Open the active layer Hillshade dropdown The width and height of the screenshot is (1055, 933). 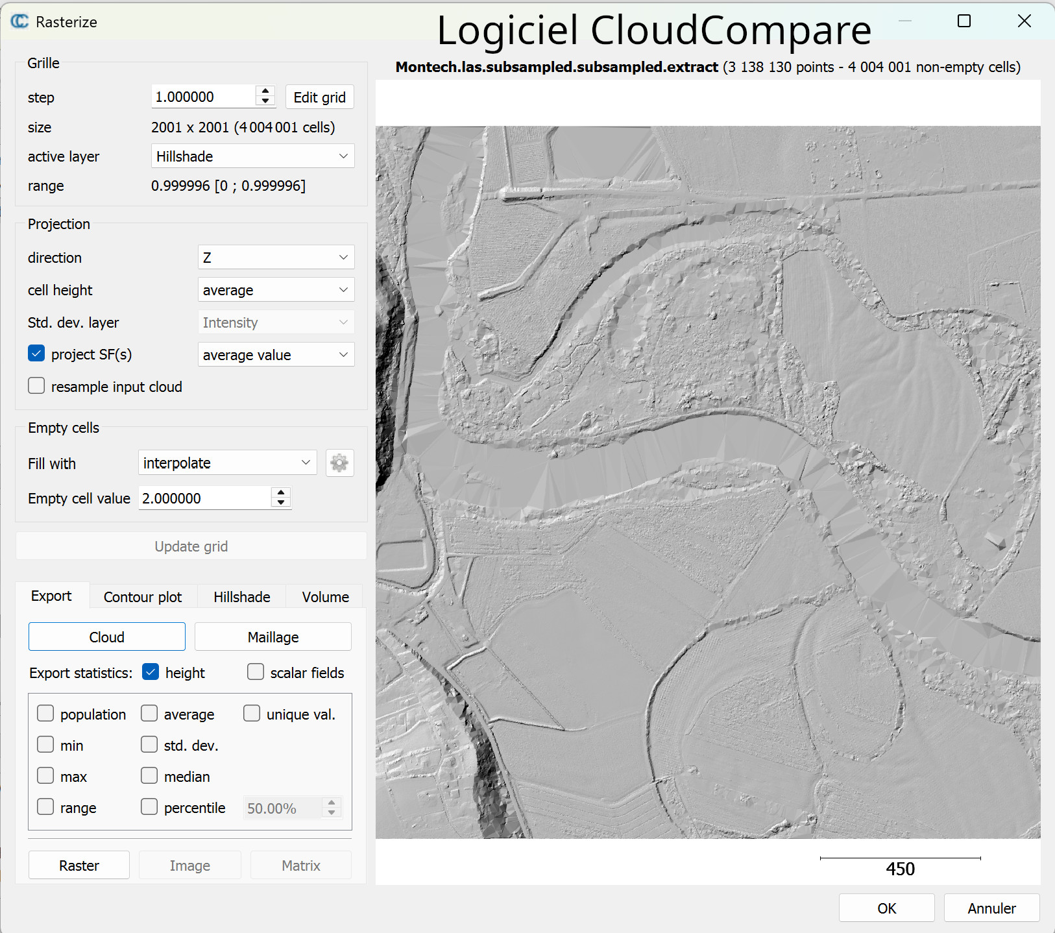[x=253, y=156]
